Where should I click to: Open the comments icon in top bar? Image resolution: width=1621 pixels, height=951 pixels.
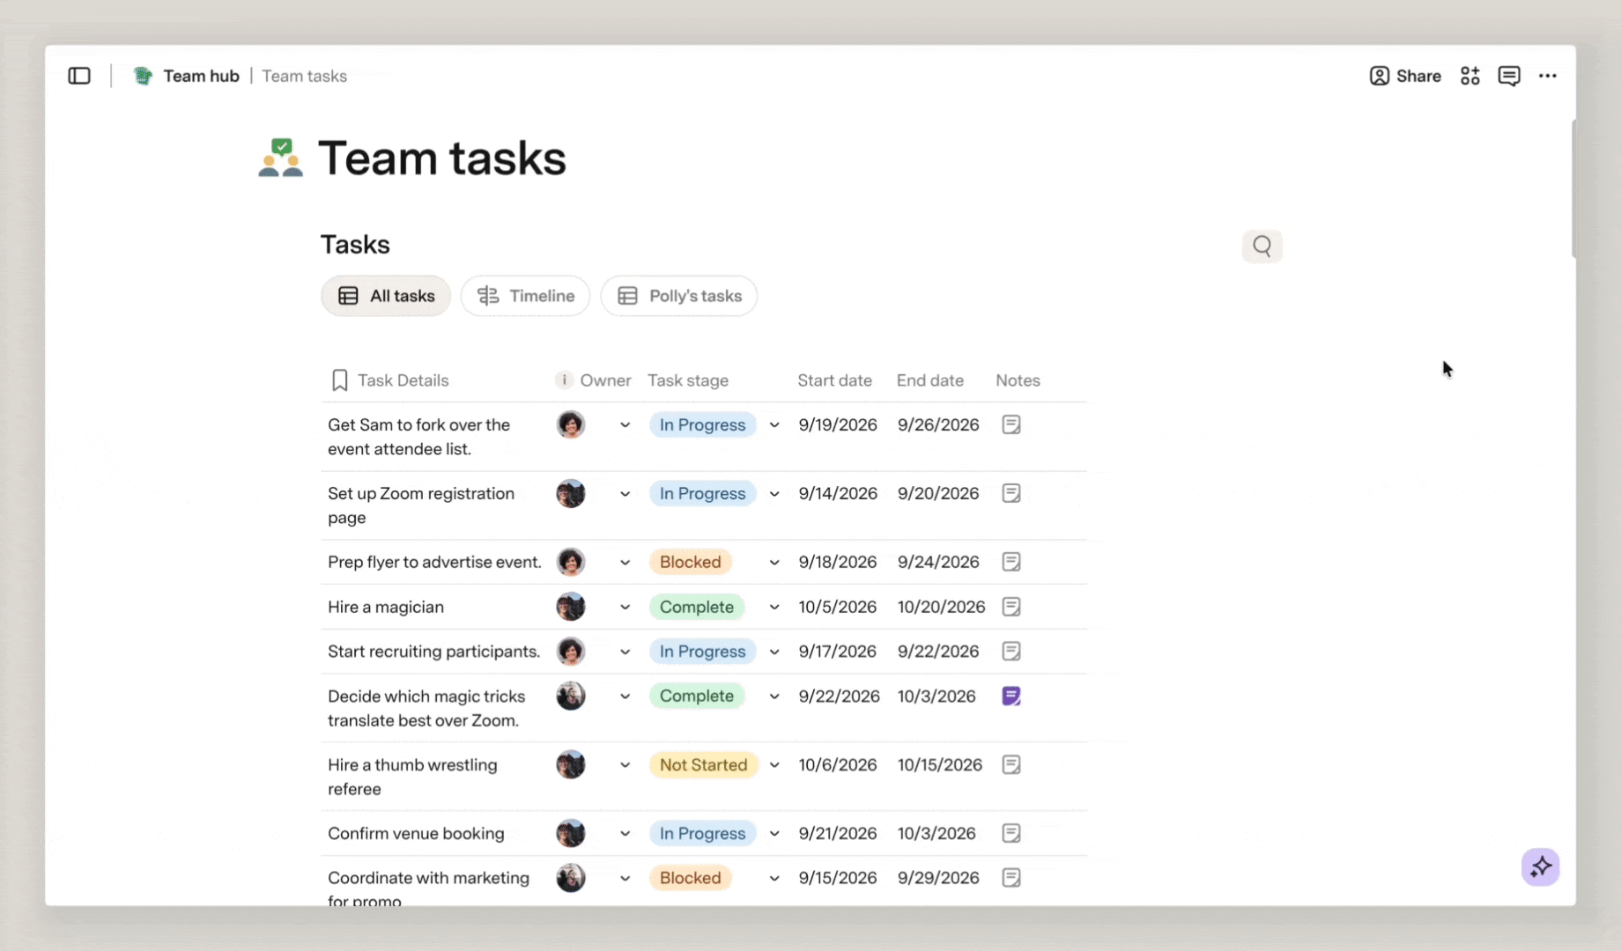(x=1508, y=76)
